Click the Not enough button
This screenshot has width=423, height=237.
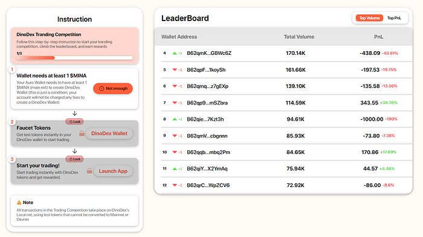coord(113,89)
